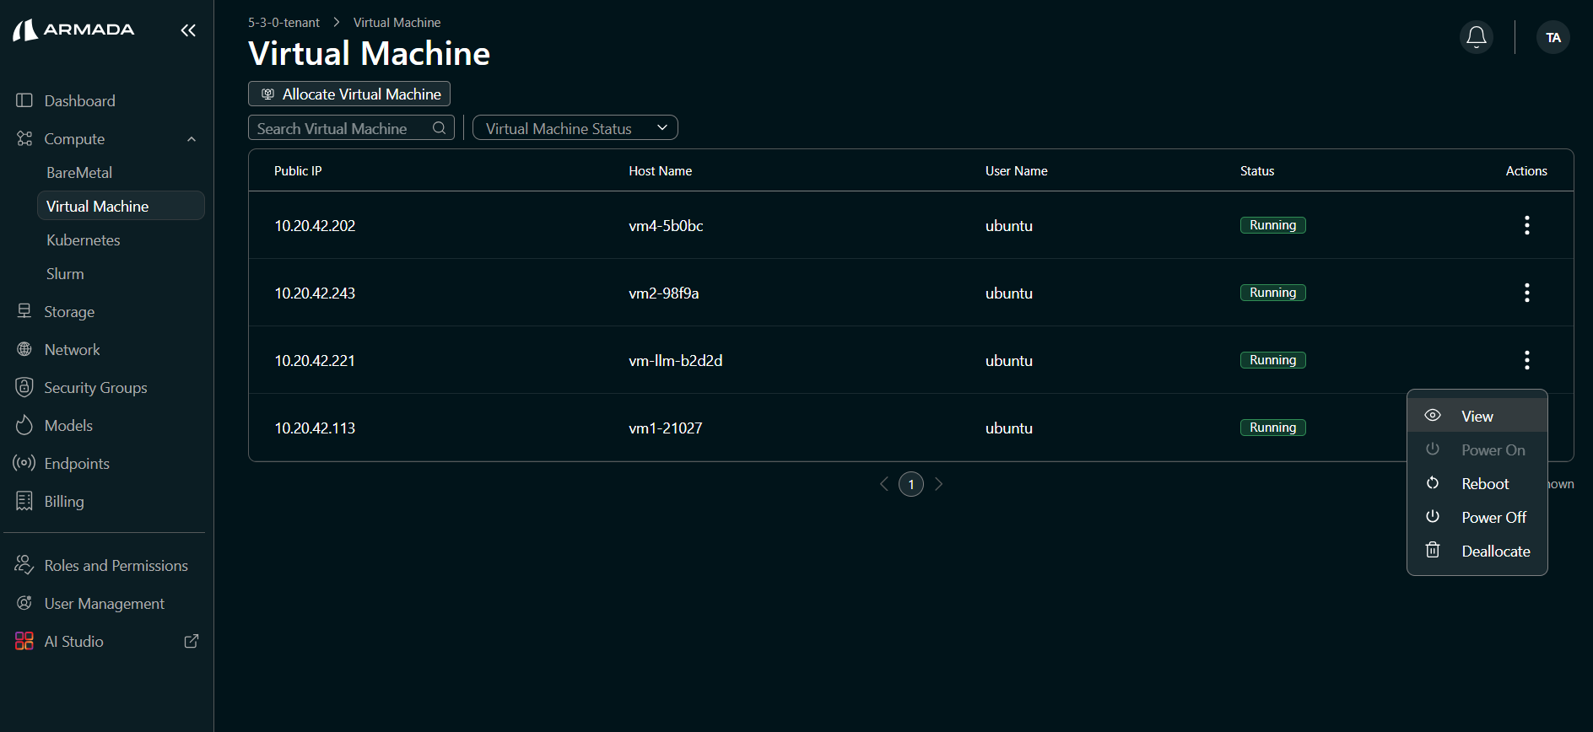Click the search magnifier icon

point(439,128)
